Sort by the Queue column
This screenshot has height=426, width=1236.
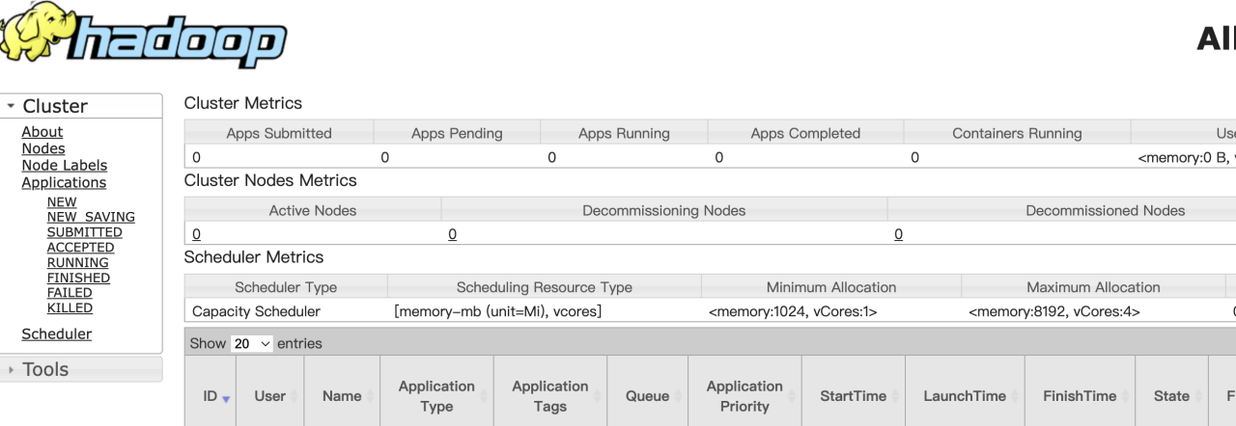tap(647, 396)
